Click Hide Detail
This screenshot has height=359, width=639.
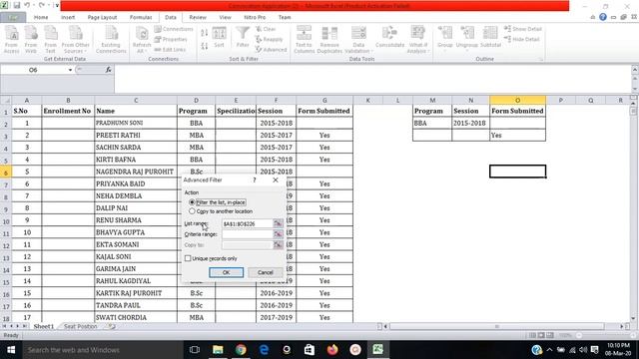click(x=521, y=39)
